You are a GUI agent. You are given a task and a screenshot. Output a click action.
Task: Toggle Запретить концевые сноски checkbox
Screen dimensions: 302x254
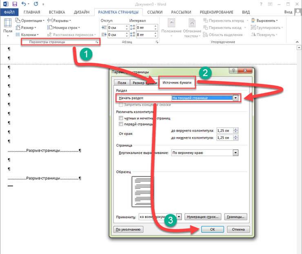click(121, 105)
